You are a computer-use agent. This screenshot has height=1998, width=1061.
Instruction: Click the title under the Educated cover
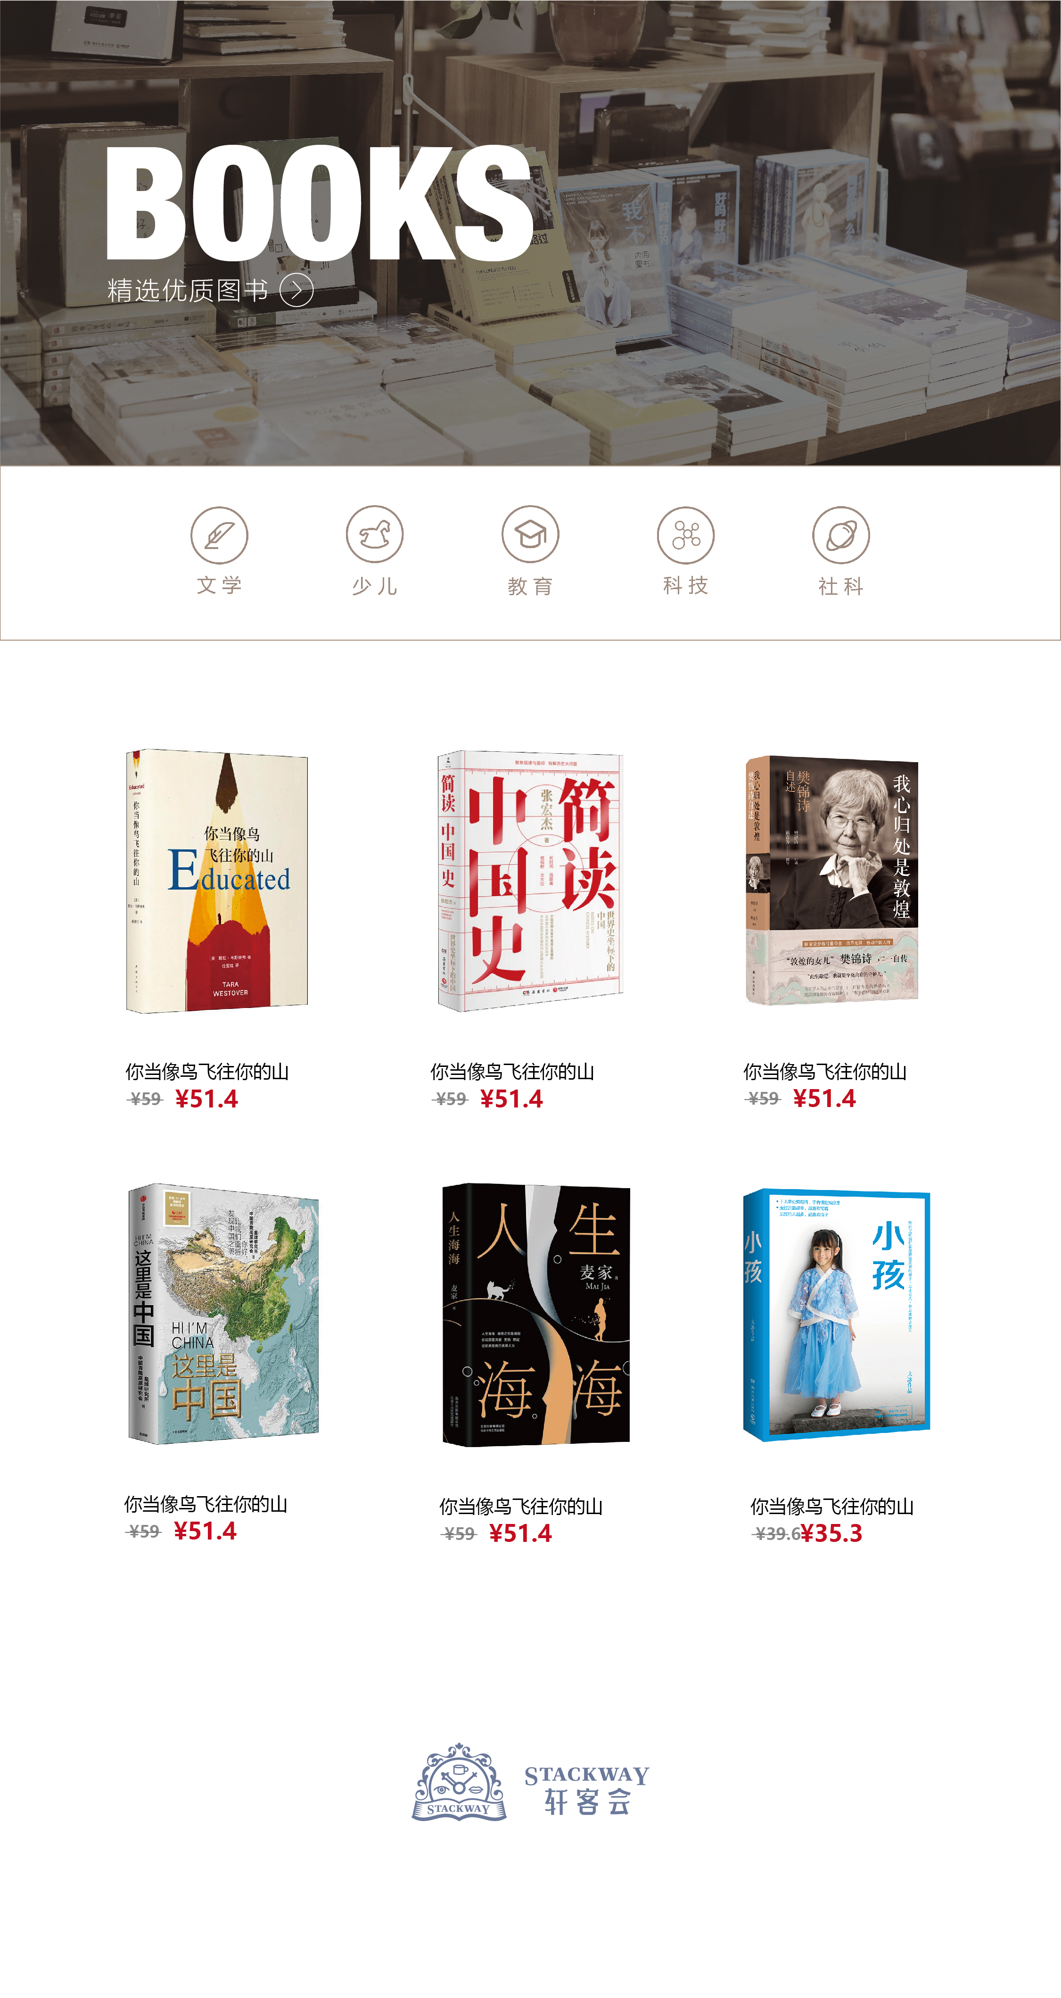207,1071
